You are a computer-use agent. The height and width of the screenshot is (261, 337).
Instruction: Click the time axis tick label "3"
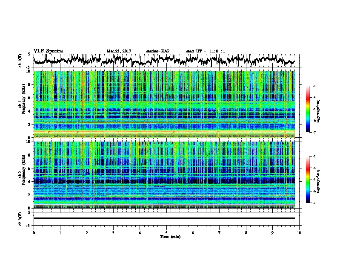pos(113,233)
